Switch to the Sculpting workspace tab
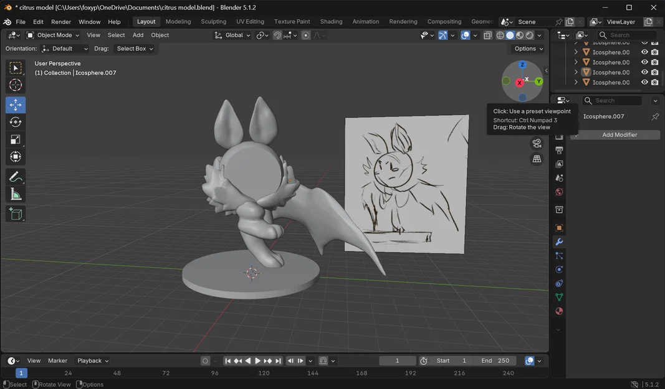665x389 pixels. click(213, 22)
